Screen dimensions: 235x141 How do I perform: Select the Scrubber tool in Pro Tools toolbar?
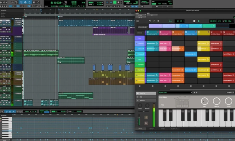(x=34, y=2)
